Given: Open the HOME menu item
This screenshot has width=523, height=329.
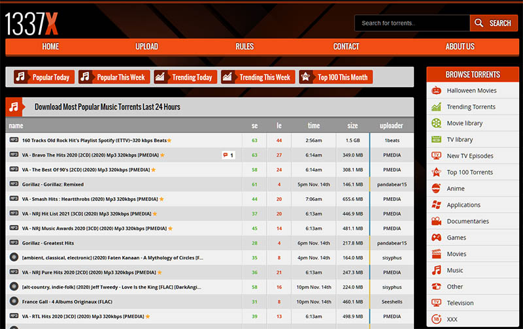Looking at the screenshot, I should pyautogui.click(x=50, y=46).
